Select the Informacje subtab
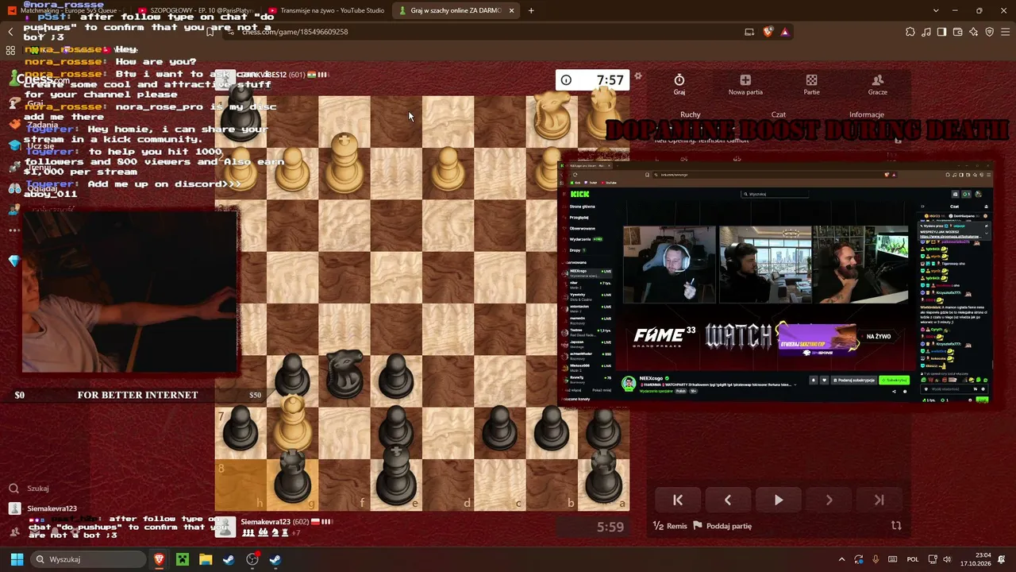This screenshot has width=1016, height=572. point(867,114)
